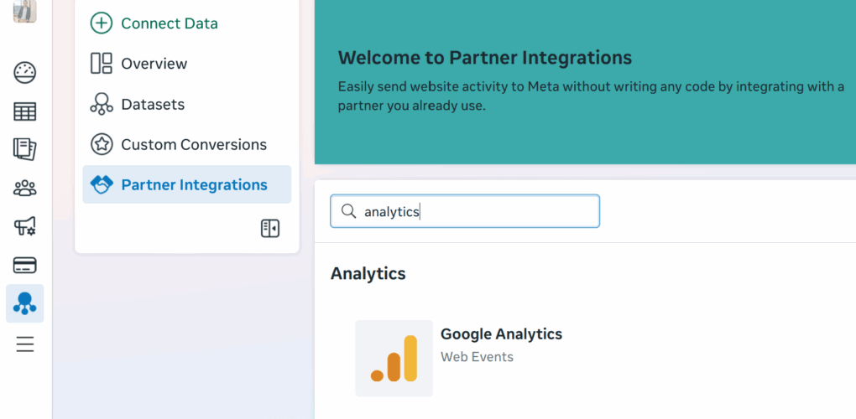Click the magnifying glass search icon
The image size is (856, 419).
tap(348, 212)
